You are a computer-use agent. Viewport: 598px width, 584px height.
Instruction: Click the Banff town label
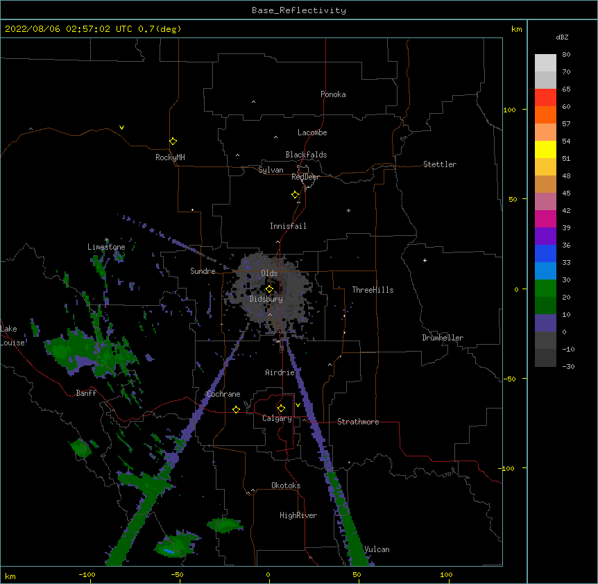point(86,393)
